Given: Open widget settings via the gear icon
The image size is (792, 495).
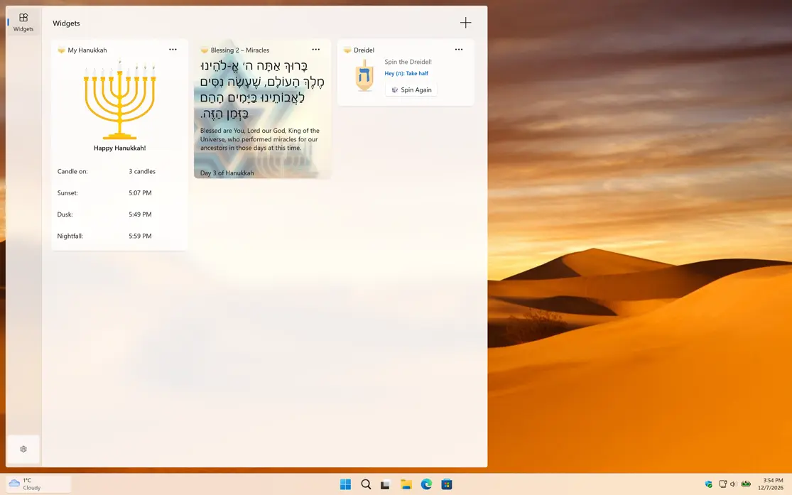Looking at the screenshot, I should (x=23, y=449).
